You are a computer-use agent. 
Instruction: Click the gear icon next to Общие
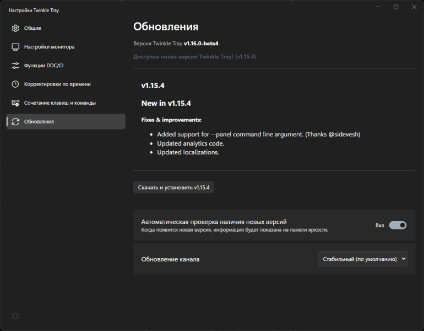(15, 28)
